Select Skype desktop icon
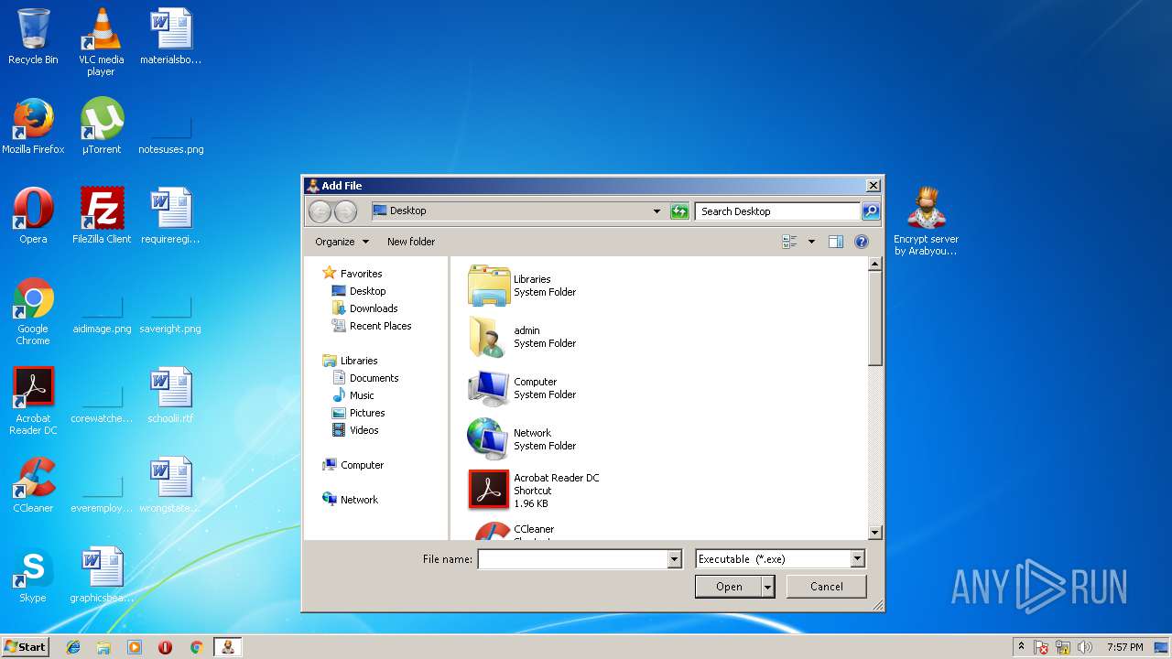This screenshot has height=659, width=1172. 33,575
